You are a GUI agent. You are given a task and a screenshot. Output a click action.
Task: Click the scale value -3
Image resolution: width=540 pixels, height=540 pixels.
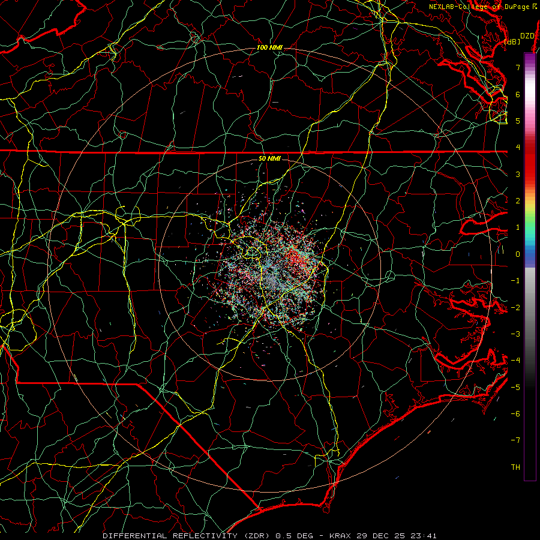(x=515, y=334)
